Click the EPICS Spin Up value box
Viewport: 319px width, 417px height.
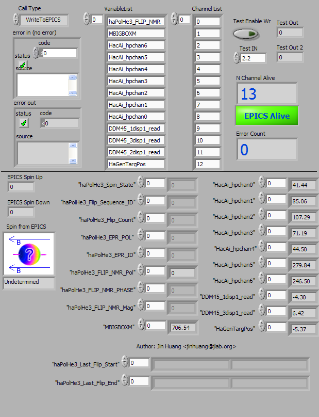21,187
